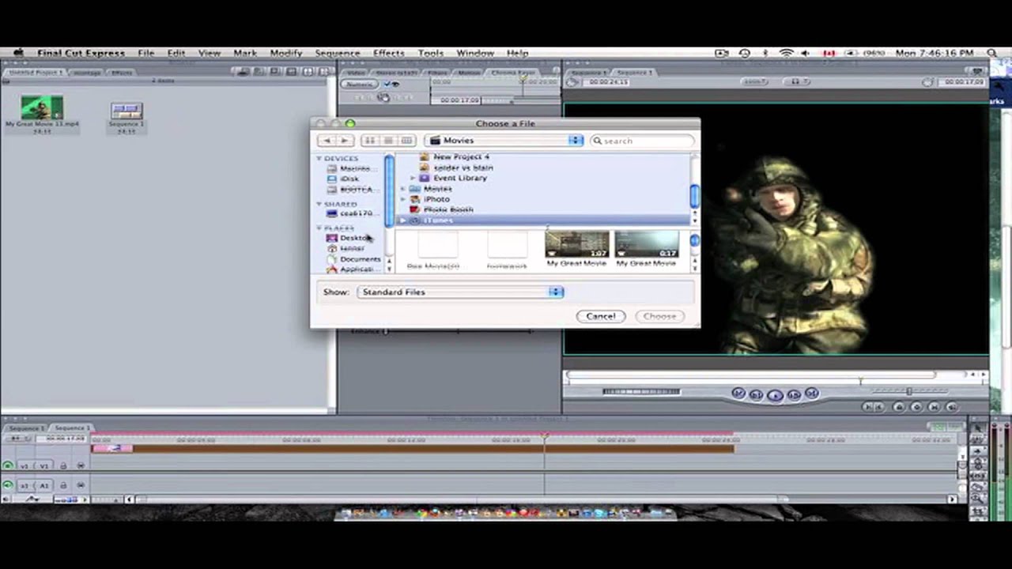The image size is (1012, 569).
Task: Collapse the DEVICES sidebar section
Action: (319, 159)
